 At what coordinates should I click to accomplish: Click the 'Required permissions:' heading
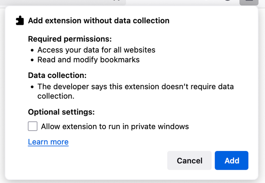pyautogui.click(x=70, y=39)
